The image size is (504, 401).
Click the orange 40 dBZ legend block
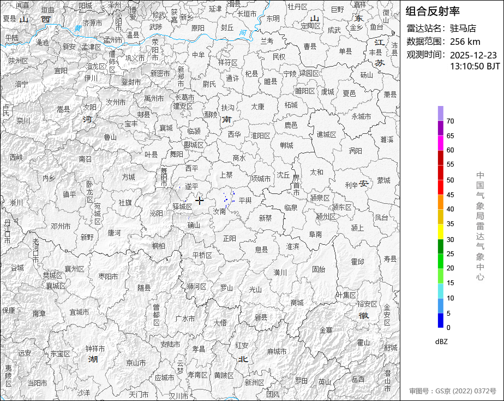point(440,202)
